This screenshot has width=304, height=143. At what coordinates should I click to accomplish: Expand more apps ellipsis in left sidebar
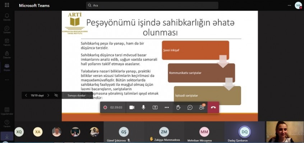coord(7,80)
